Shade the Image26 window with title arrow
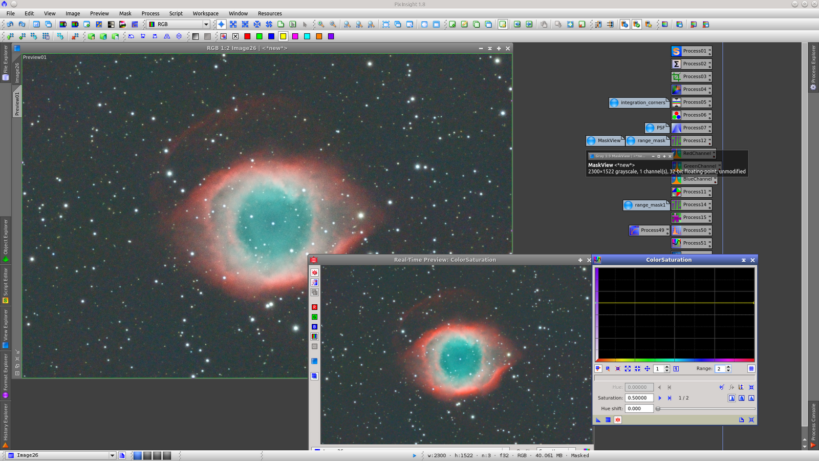This screenshot has height=461, width=819. coord(490,48)
